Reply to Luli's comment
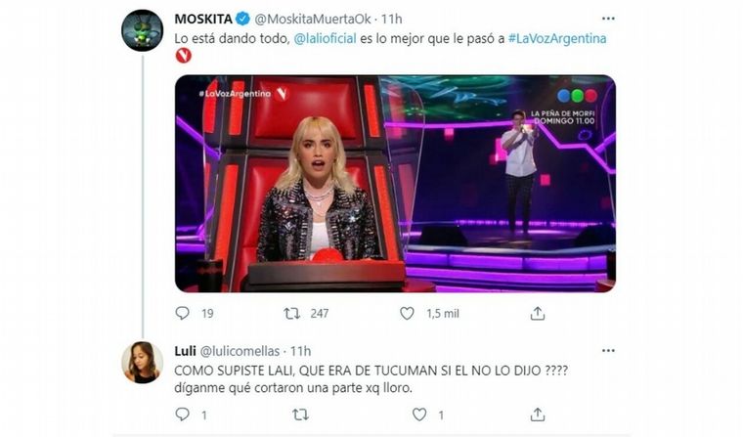Screen dimensions: 743x437 pyautogui.click(x=183, y=415)
